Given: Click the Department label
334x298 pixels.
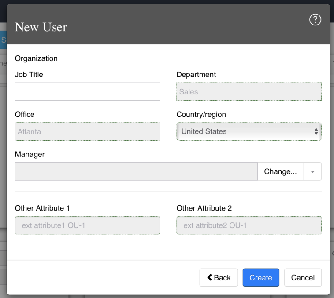Looking at the screenshot, I should pos(196,75).
